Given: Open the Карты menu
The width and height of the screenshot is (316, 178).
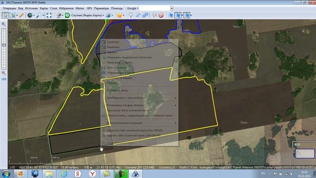Looking at the screenshot, I should [44, 8].
